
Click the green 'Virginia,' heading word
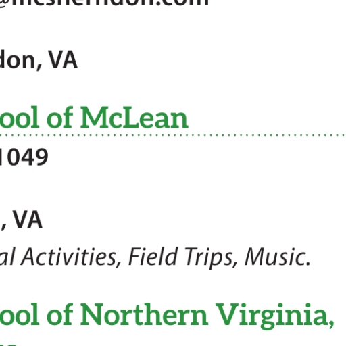tap(275, 316)
